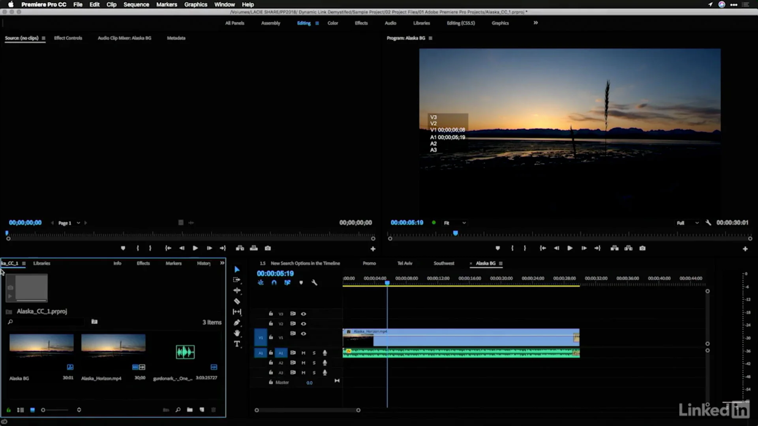Click Mark In in Program monitor
This screenshot has height=426, width=758.
tap(512, 248)
